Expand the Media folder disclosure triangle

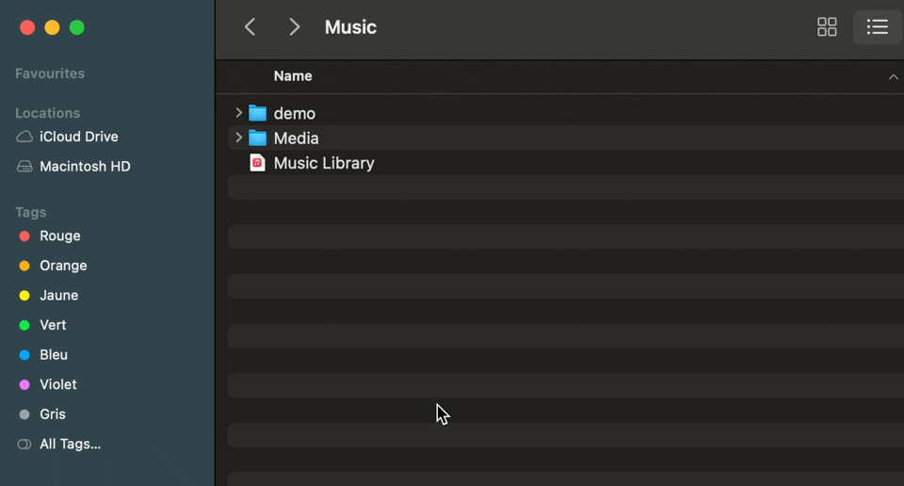(x=238, y=138)
